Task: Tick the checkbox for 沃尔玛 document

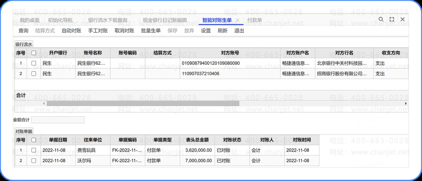Action: coord(34,161)
